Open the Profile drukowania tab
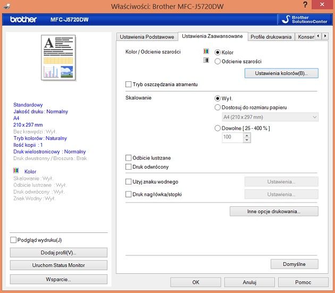The width and height of the screenshot is (335, 293). click(271, 37)
